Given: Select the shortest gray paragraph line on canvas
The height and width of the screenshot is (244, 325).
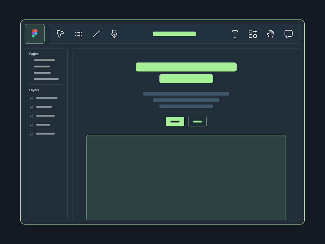Looking at the screenshot, I should pos(186,106).
